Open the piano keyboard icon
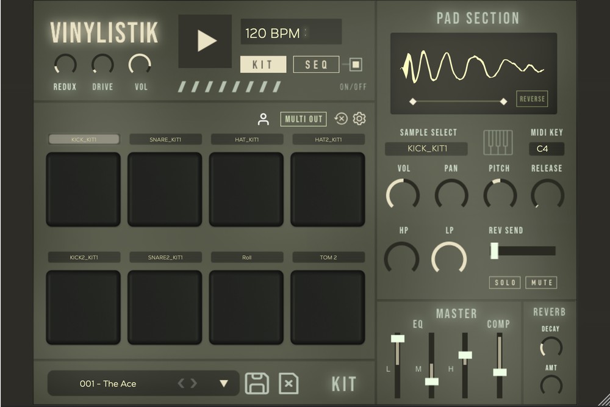This screenshot has width=610, height=407. click(498, 142)
